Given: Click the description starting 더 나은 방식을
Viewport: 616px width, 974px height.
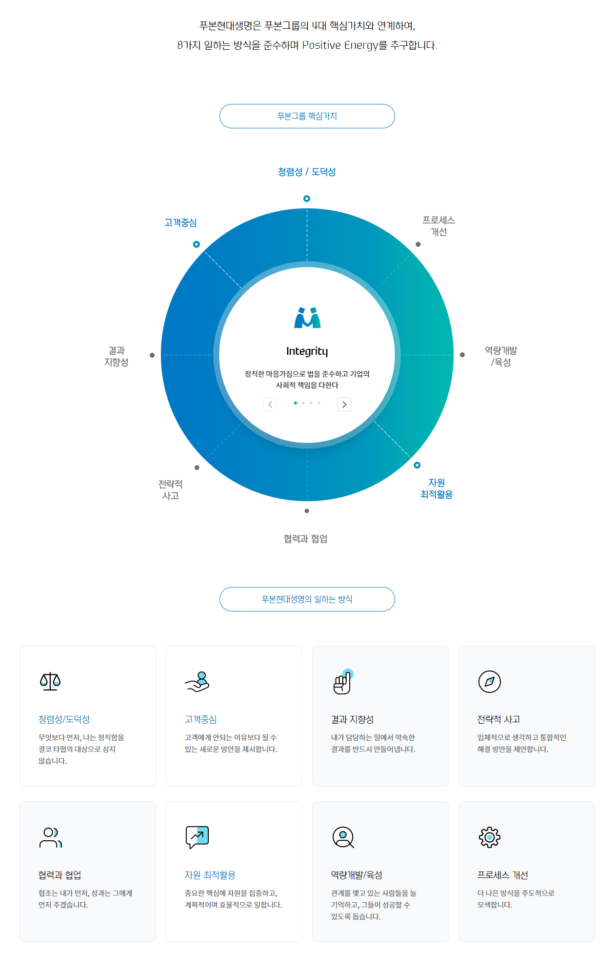Looking at the screenshot, I should pyautogui.click(x=516, y=899).
